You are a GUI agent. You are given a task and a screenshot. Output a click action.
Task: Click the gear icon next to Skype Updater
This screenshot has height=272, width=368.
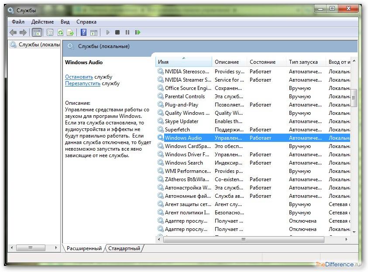[x=161, y=121]
